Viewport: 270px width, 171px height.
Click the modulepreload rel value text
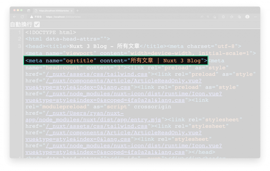coord(64,107)
